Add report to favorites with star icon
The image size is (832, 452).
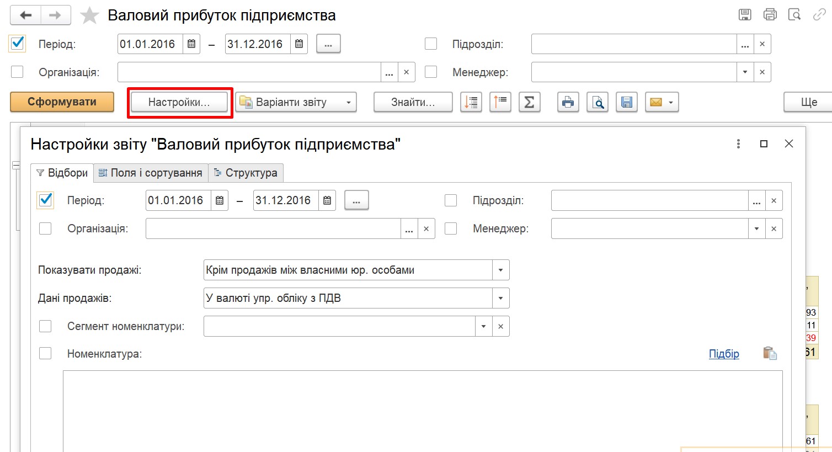[x=89, y=15]
